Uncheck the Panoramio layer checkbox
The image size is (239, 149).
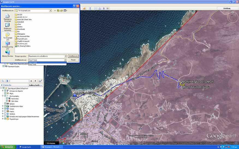[x=7, y=99]
